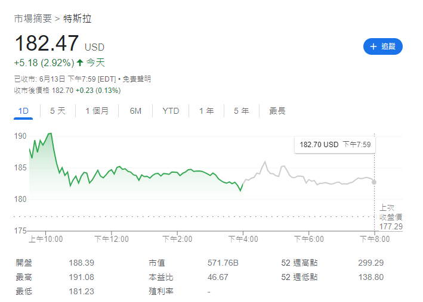Select the 1D time range tab

24,111
